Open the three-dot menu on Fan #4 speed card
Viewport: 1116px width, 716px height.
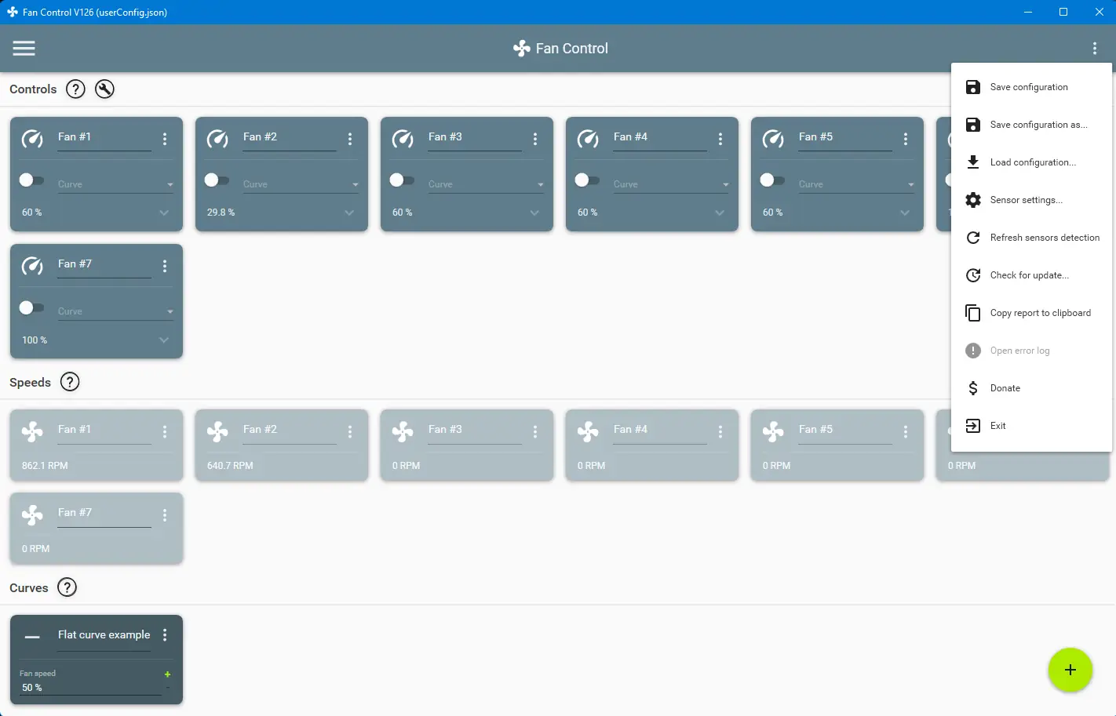click(720, 431)
